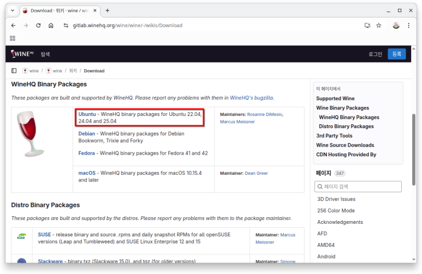This screenshot has width=422, height=274.
Task: Click the SUSE logo icon
Action: pos(21,236)
